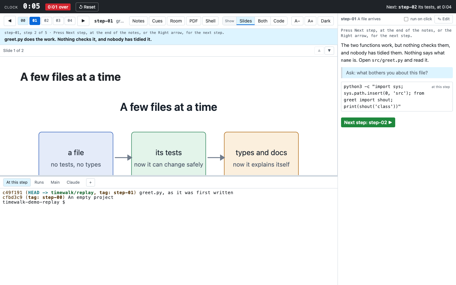Screen dimensions: 456x285
Task: Reset the clock timer
Action: (x=87, y=7)
